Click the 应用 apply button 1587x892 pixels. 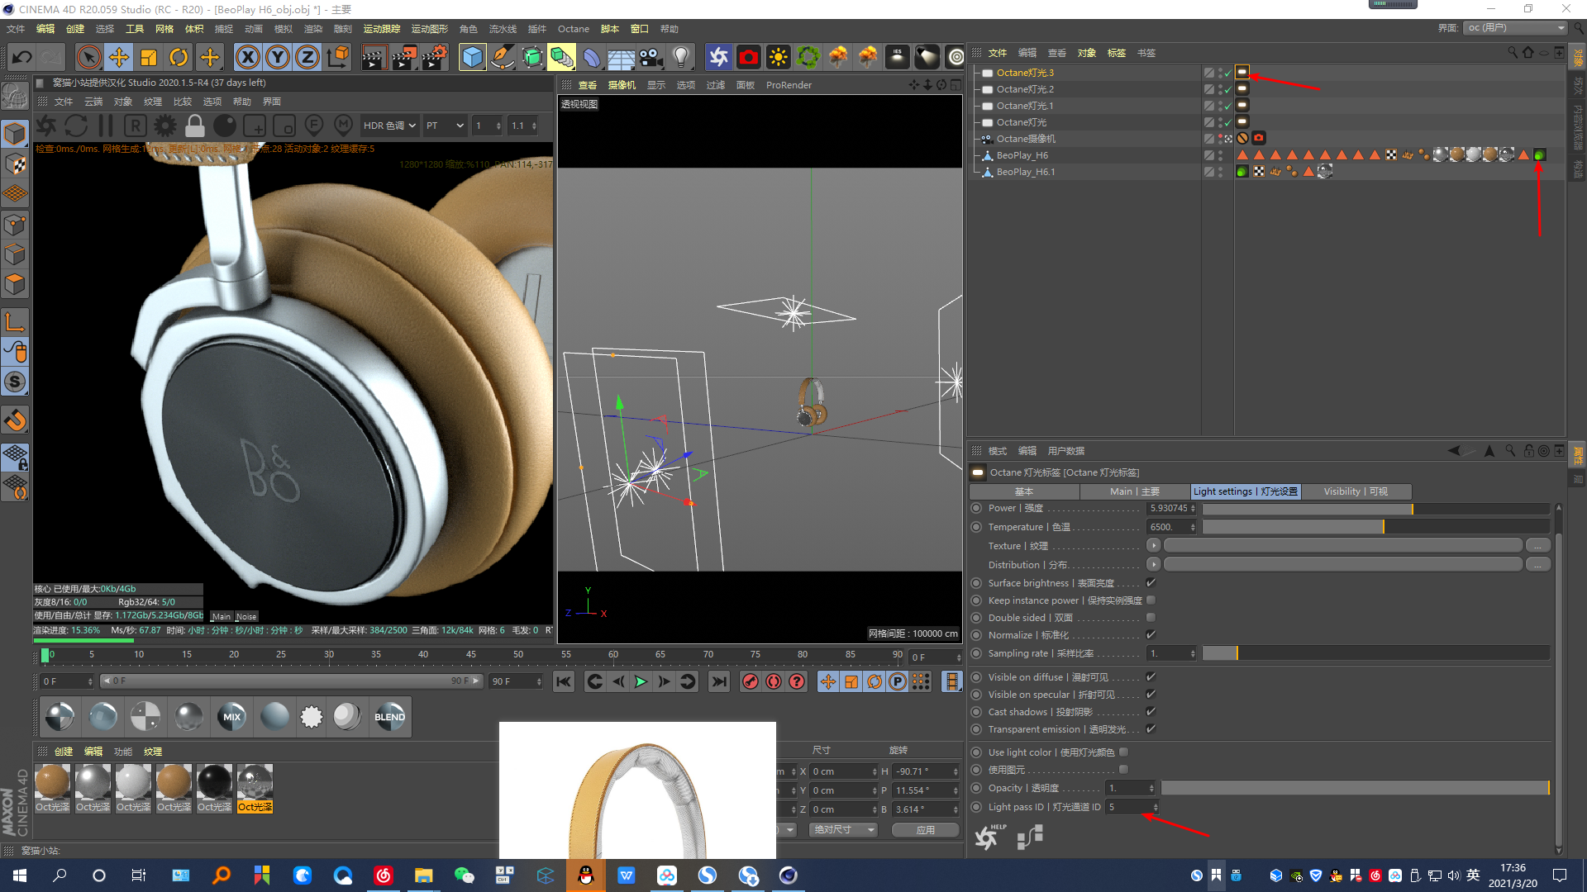point(925,830)
